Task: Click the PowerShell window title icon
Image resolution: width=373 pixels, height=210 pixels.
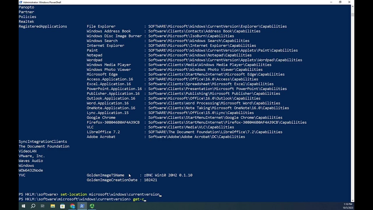Action: pos(21,2)
